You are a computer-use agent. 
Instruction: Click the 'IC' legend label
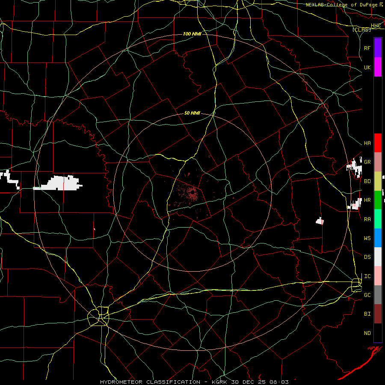coord(367,276)
